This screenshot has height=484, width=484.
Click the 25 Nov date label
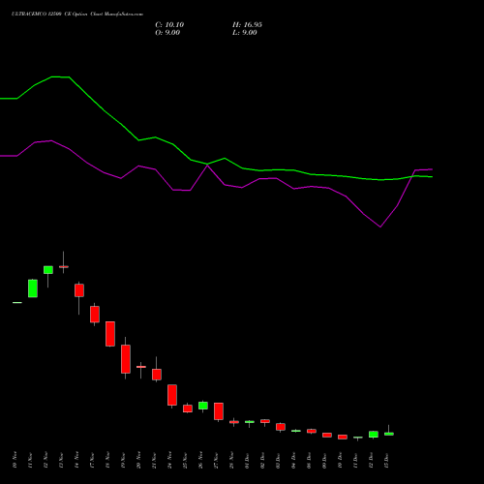point(185,460)
